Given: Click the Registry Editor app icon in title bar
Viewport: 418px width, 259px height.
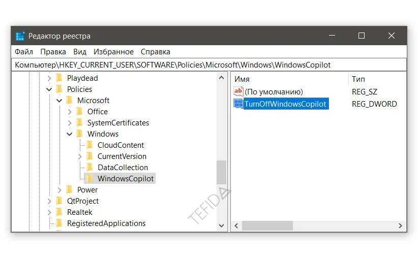Looking at the screenshot, I should 20,36.
